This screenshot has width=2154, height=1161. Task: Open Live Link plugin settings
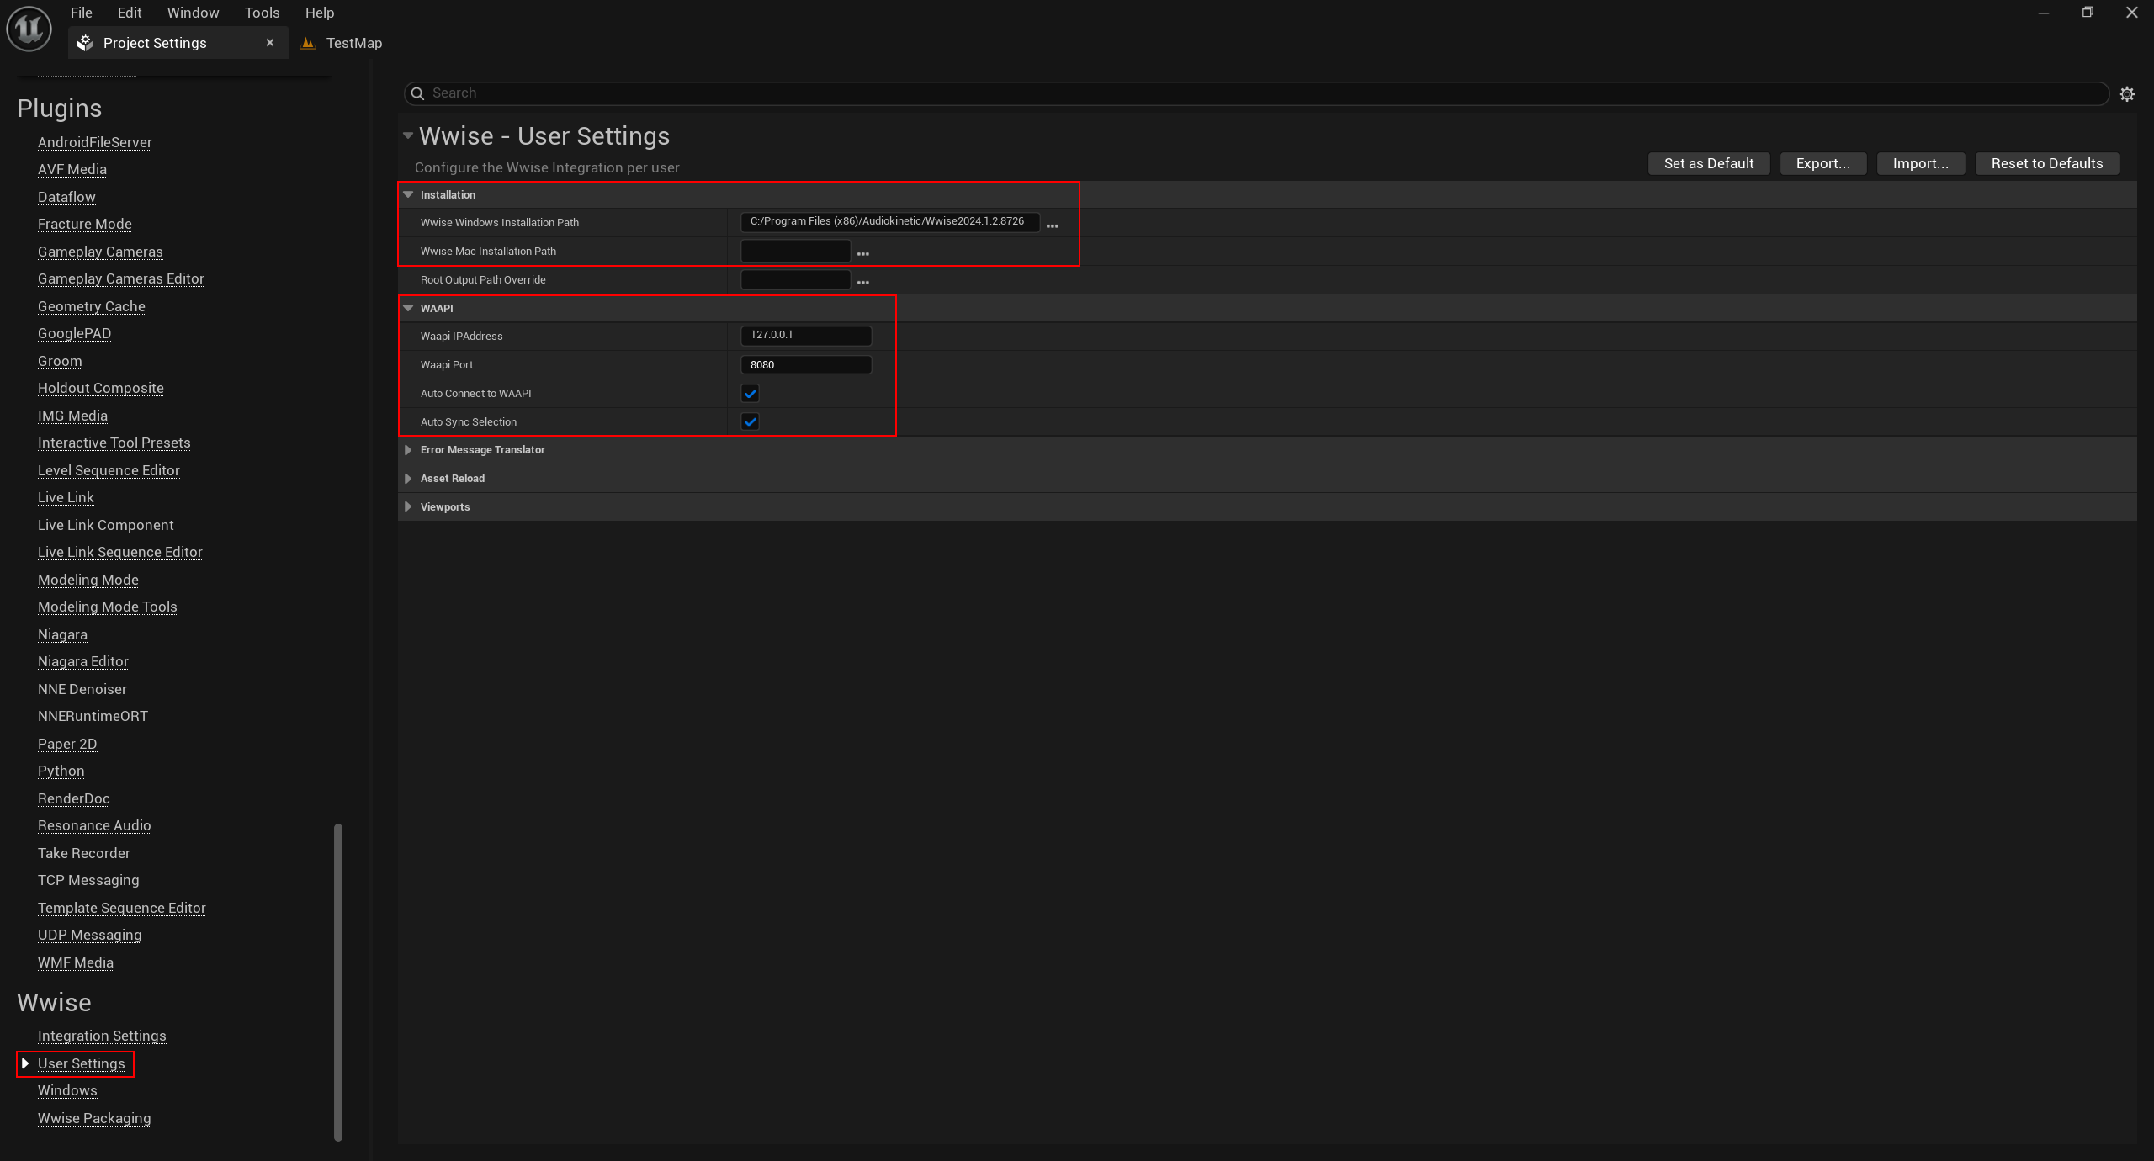(66, 497)
